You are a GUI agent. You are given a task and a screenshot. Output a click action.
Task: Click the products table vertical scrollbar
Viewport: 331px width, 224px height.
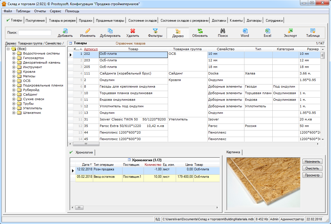point(322,97)
